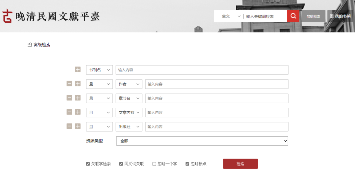Click the red magnifier search icon
The height and width of the screenshot is (176, 355).
(293, 16)
